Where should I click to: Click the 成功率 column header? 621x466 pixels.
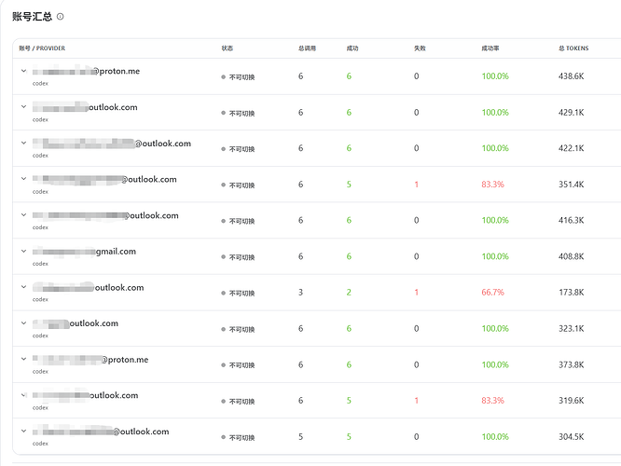coord(490,48)
